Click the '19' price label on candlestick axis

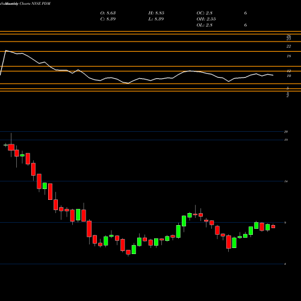(x=286, y=140)
